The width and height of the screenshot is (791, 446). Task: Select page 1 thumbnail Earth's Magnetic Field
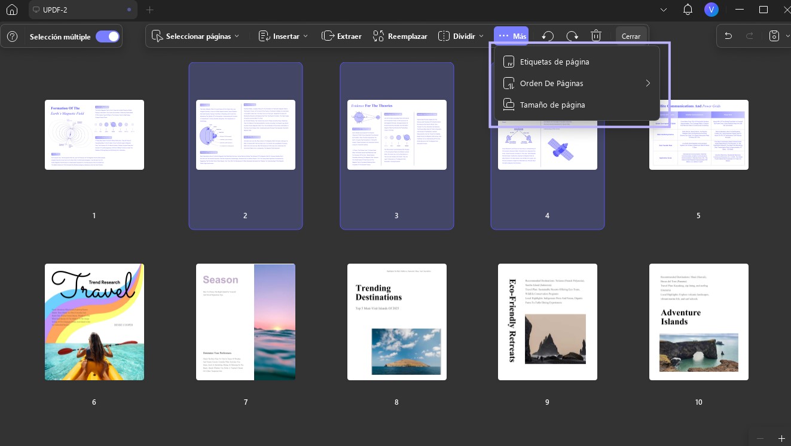tap(94, 135)
